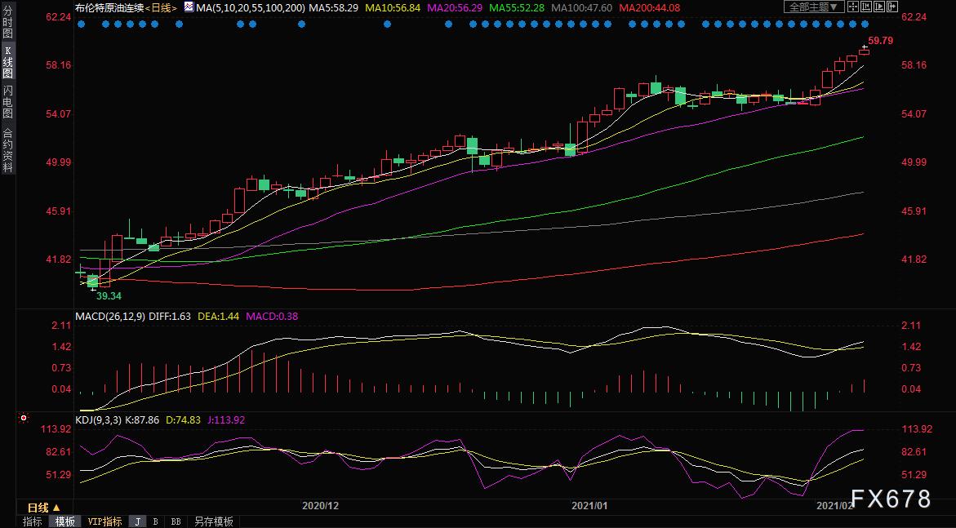Open the VIP指标 tab
The height and width of the screenshot is (528, 956).
104,521
